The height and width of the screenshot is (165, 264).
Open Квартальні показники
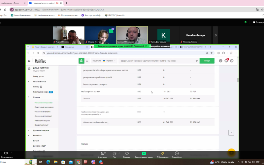click(x=44, y=107)
